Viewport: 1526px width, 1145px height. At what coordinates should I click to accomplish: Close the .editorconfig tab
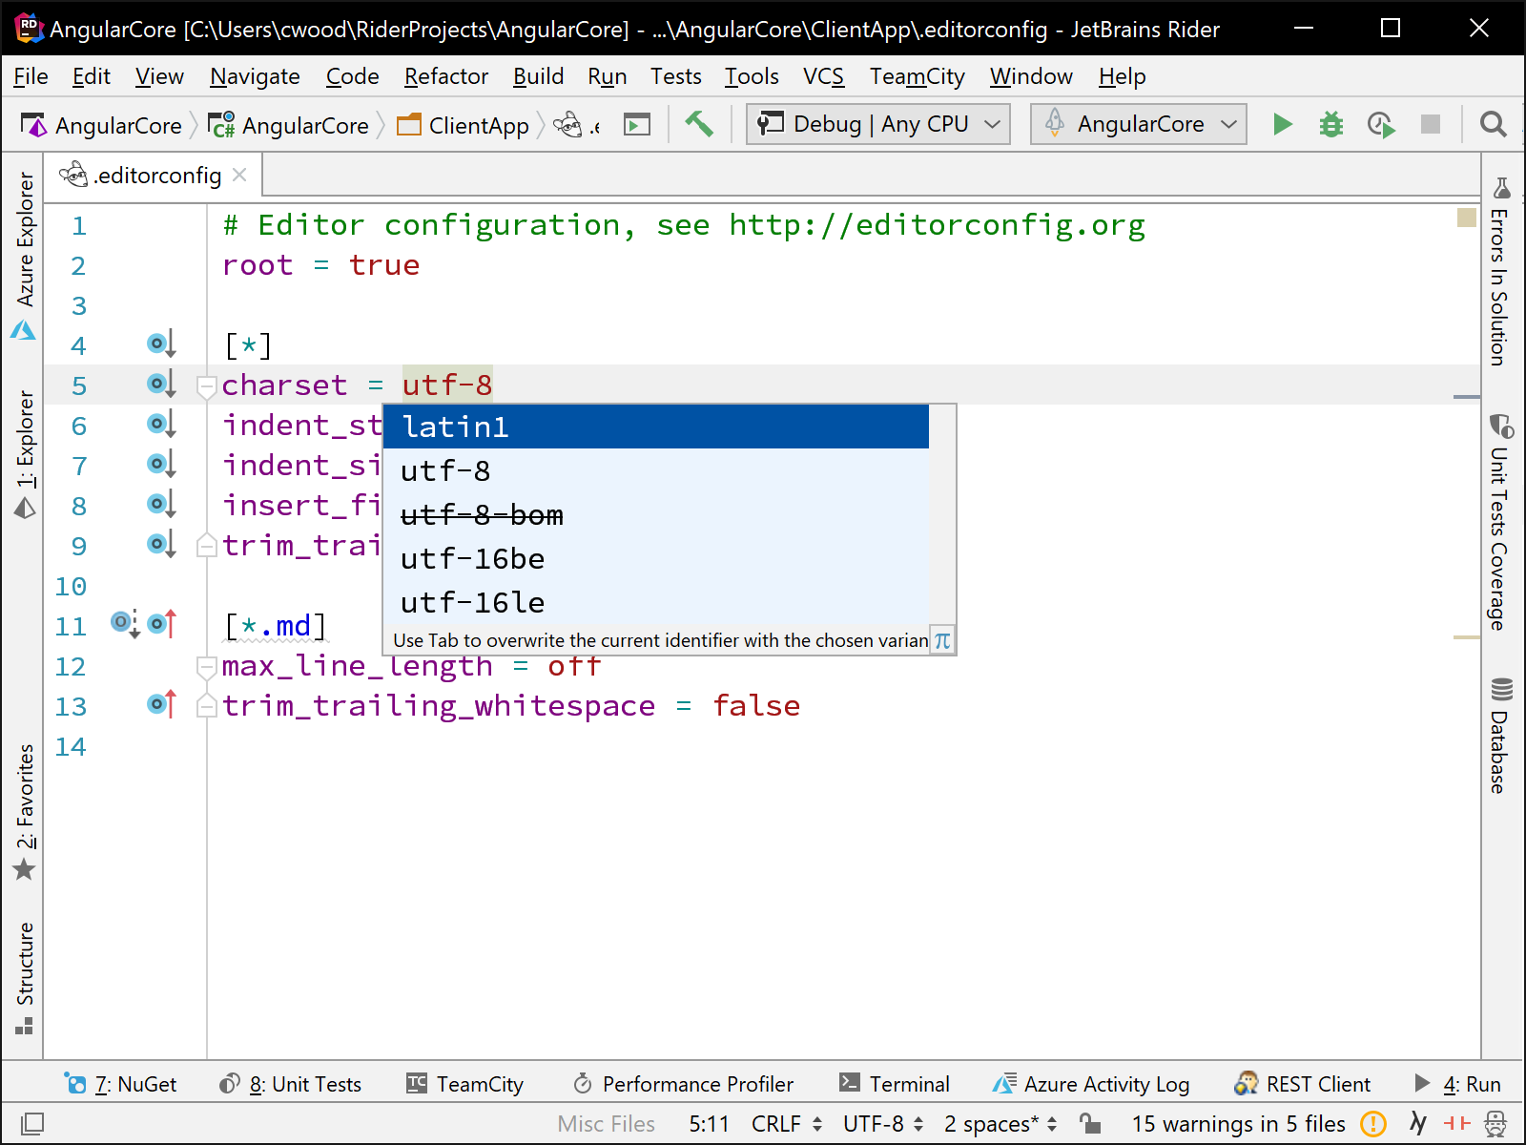240,175
